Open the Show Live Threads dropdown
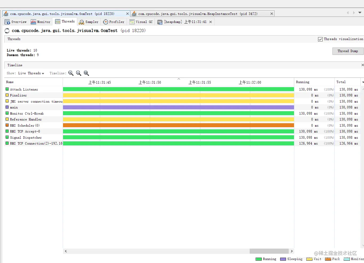The height and width of the screenshot is (263, 364). tap(31, 73)
